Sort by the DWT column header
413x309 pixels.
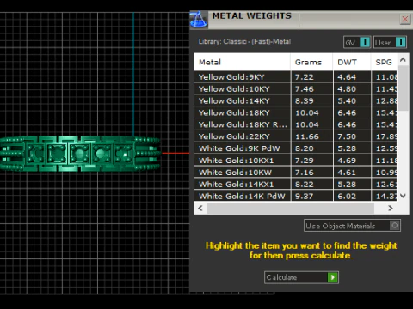352,62
